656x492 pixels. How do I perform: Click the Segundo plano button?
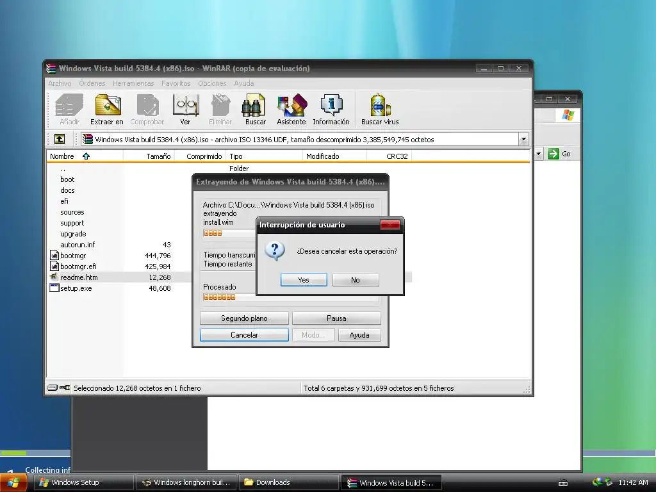(244, 318)
